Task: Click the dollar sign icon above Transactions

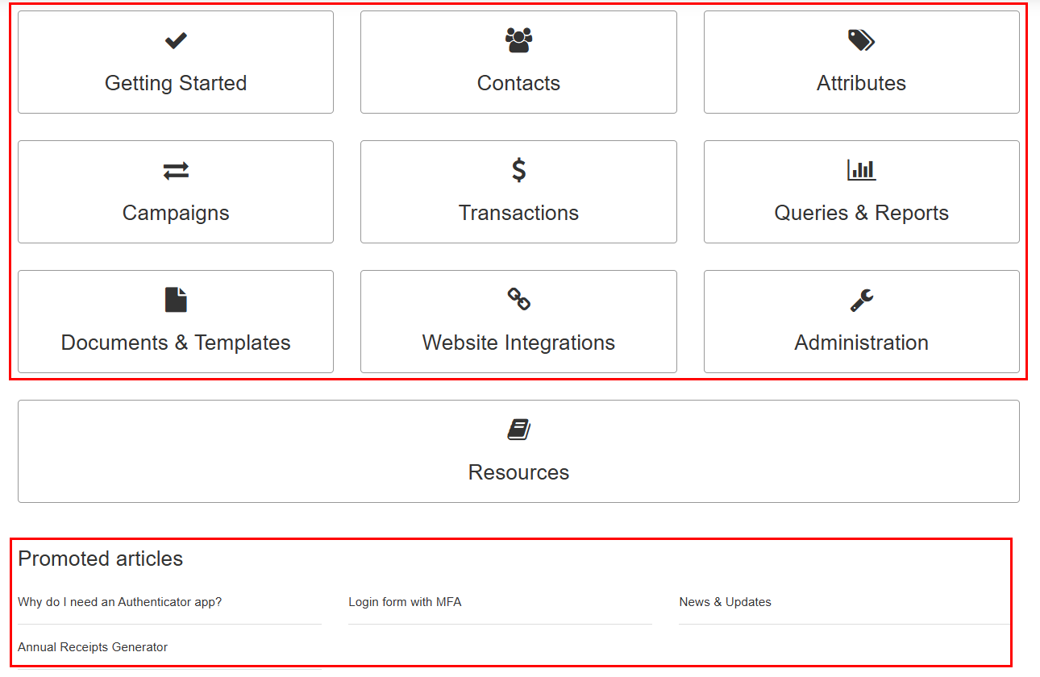Action: tap(518, 170)
